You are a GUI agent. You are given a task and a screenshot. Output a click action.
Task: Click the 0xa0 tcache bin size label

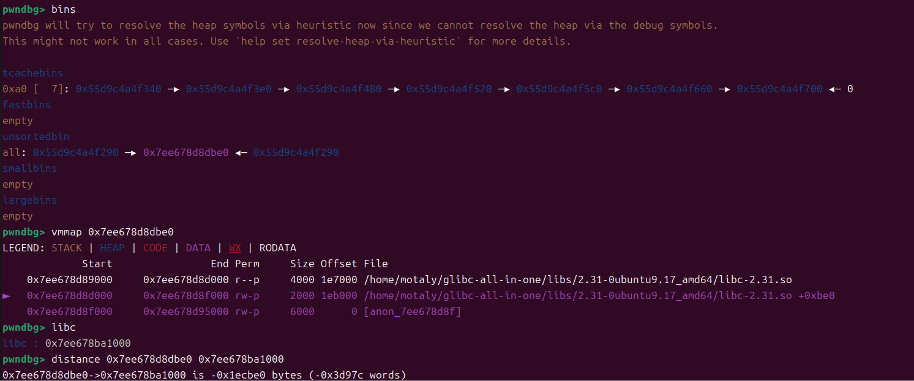pyautogui.click(x=12, y=89)
